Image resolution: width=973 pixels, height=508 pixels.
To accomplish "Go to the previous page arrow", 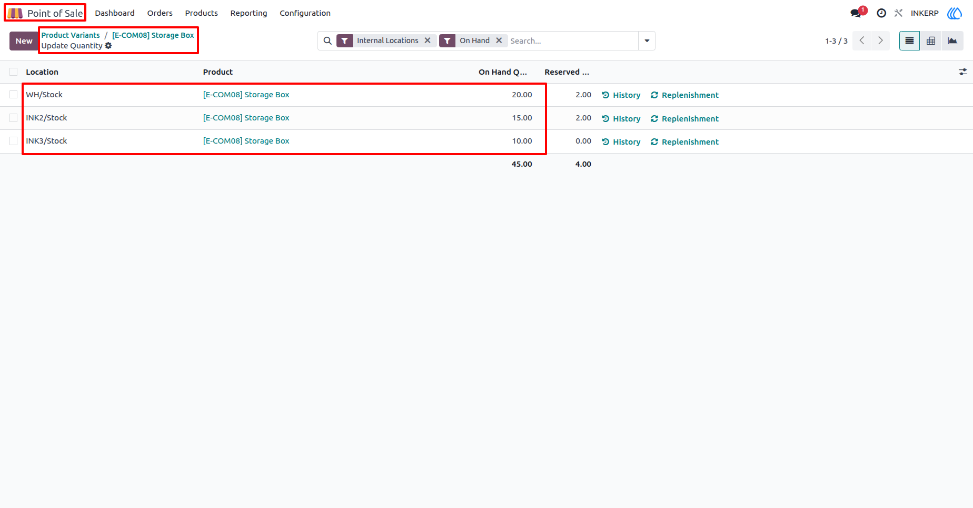I will [862, 40].
